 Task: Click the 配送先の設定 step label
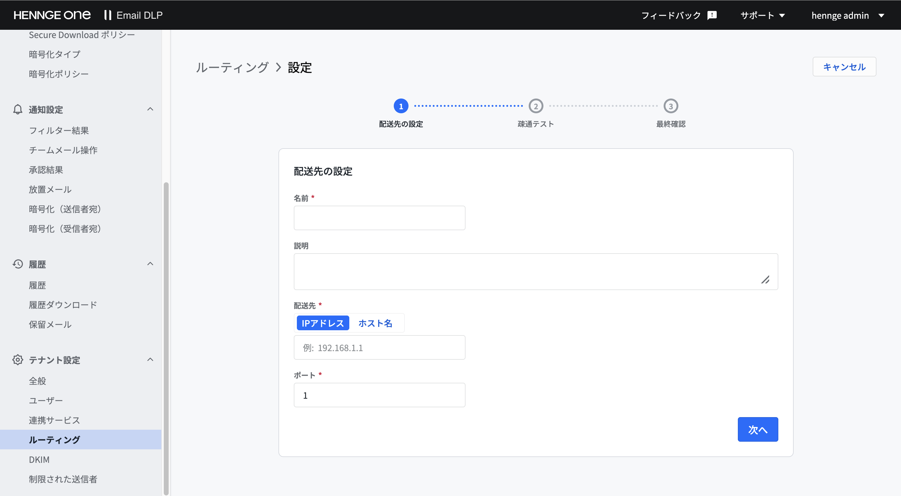pyautogui.click(x=401, y=124)
